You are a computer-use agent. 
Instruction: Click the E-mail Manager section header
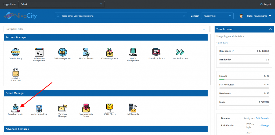pyautogui.click(x=106, y=93)
